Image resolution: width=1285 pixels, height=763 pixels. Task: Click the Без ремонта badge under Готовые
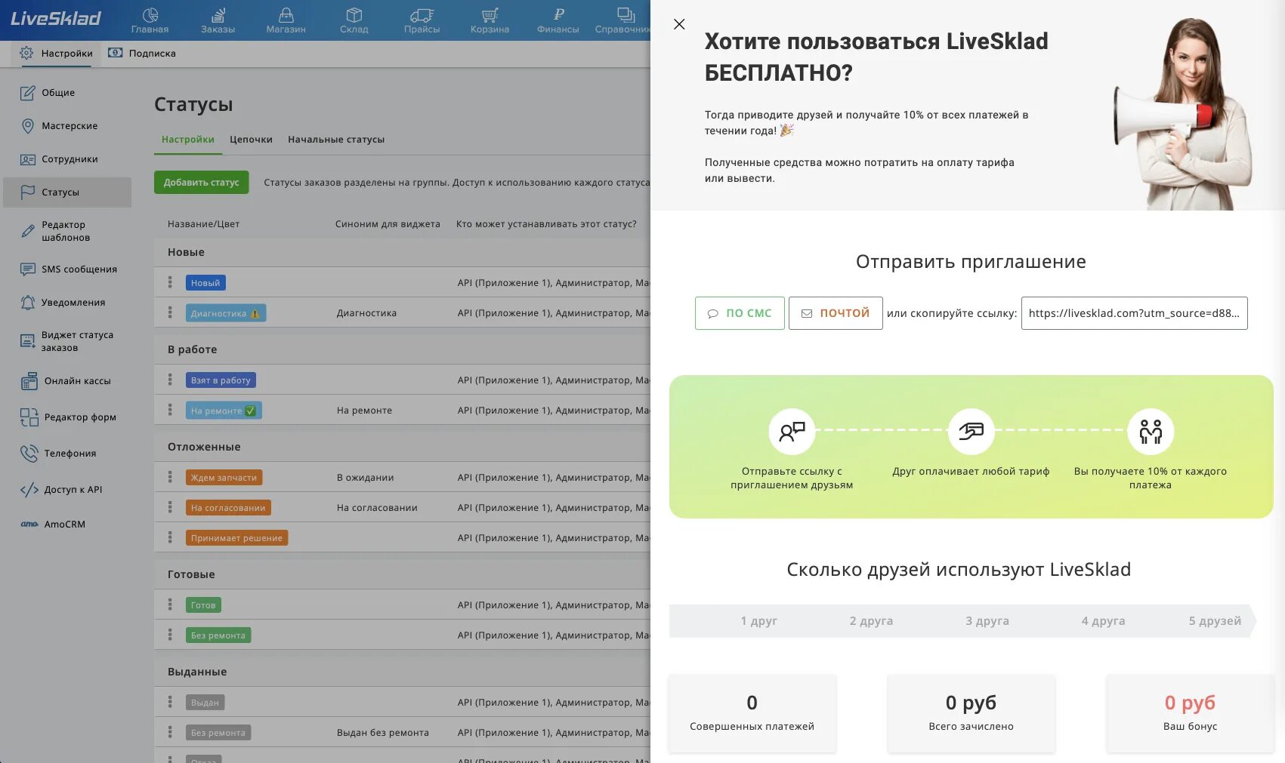[218, 635]
